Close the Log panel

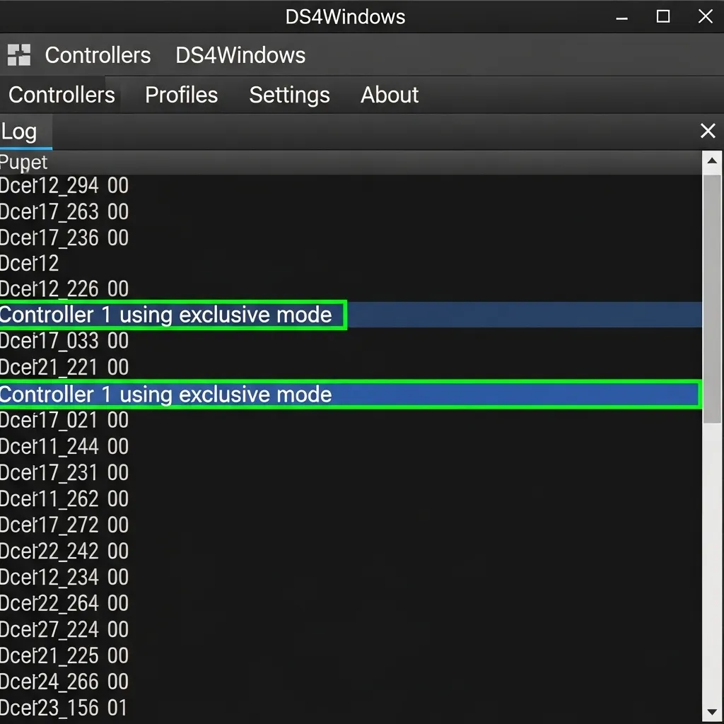pyautogui.click(x=708, y=131)
